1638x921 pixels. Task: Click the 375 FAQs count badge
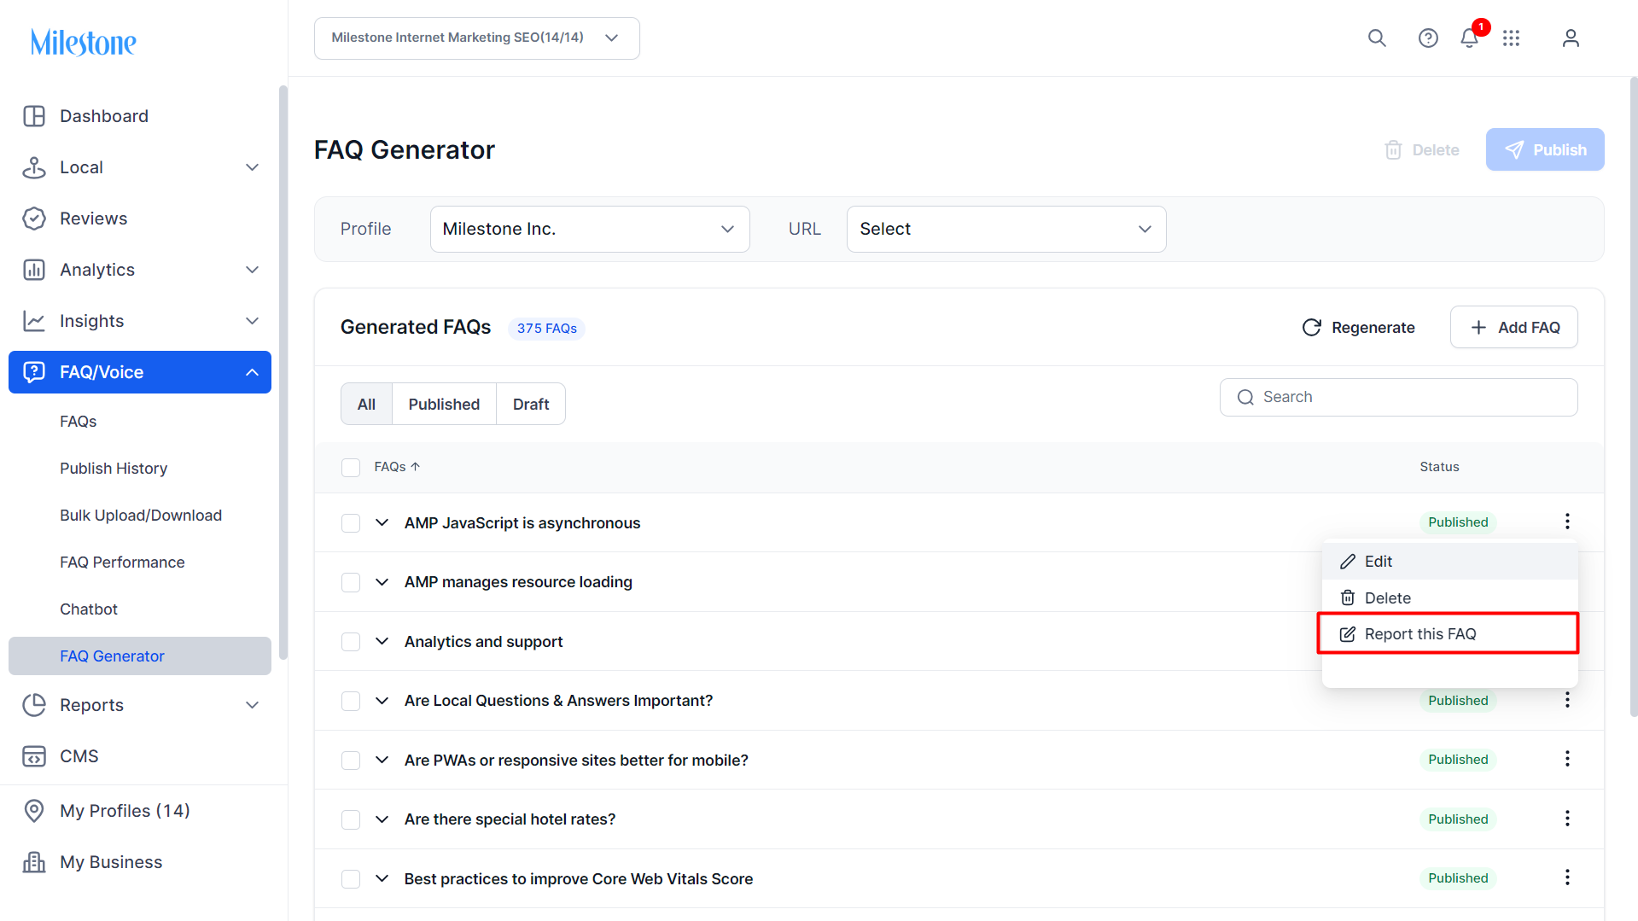pyautogui.click(x=547, y=329)
